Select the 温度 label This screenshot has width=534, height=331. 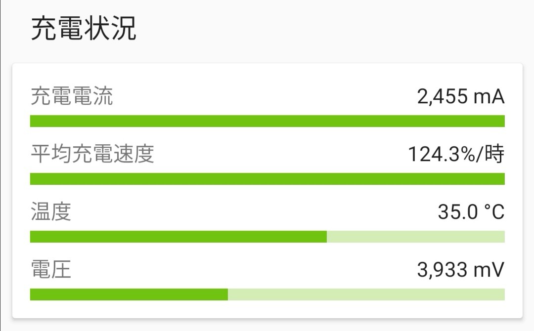click(51, 212)
